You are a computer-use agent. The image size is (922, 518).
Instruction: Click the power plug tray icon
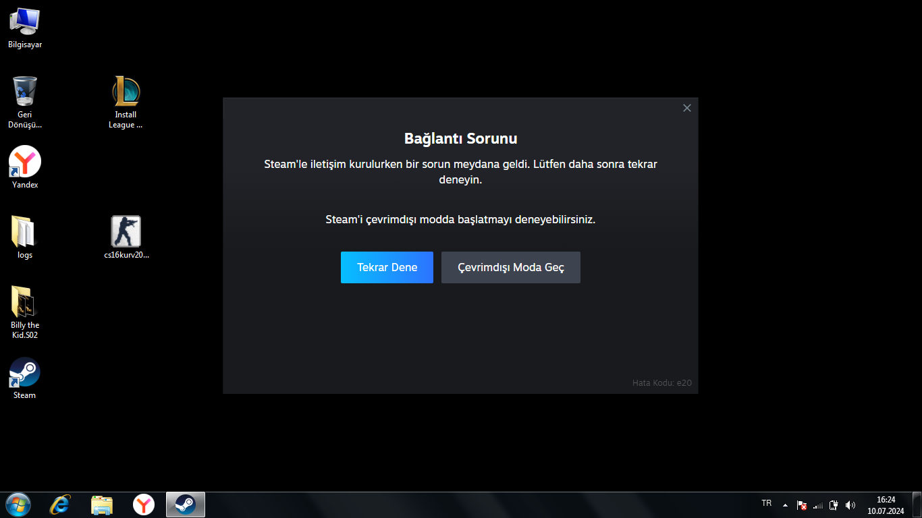(x=834, y=505)
